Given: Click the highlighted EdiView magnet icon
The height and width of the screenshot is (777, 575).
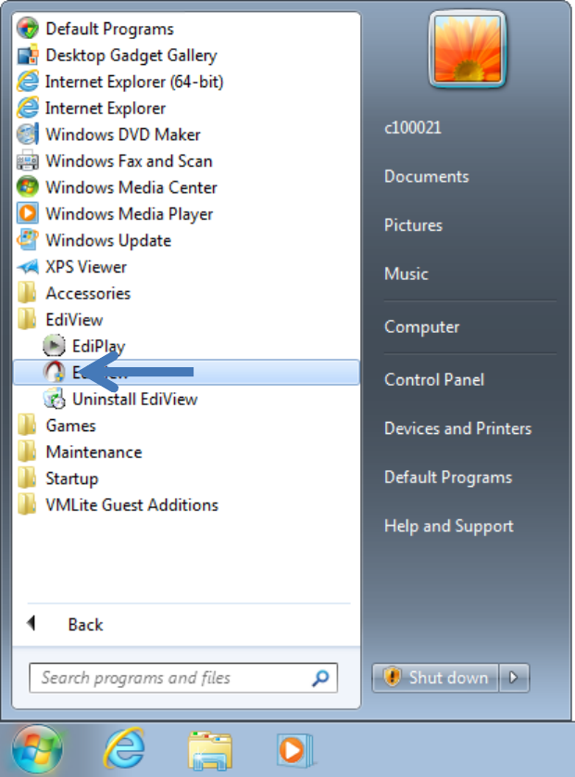Looking at the screenshot, I should [x=54, y=372].
